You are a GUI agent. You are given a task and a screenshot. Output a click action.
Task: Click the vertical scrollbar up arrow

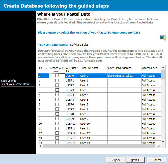(163, 68)
